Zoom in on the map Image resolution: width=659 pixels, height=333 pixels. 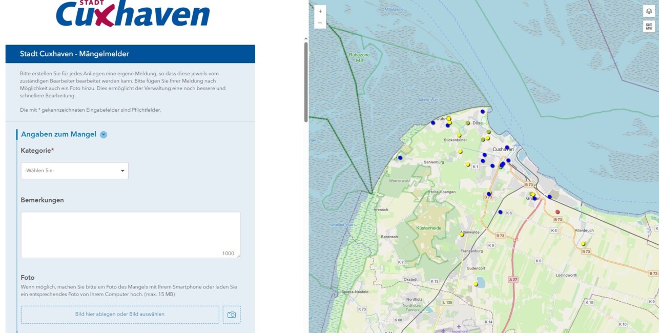[320, 11]
